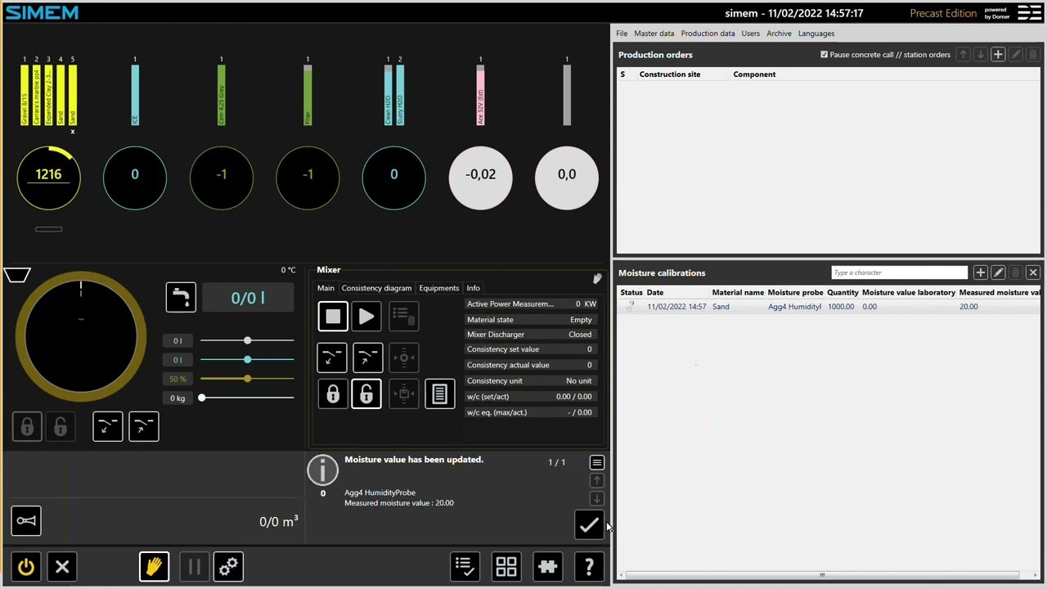
Task: Click the hand icon in Mixer header
Action: pos(597,279)
